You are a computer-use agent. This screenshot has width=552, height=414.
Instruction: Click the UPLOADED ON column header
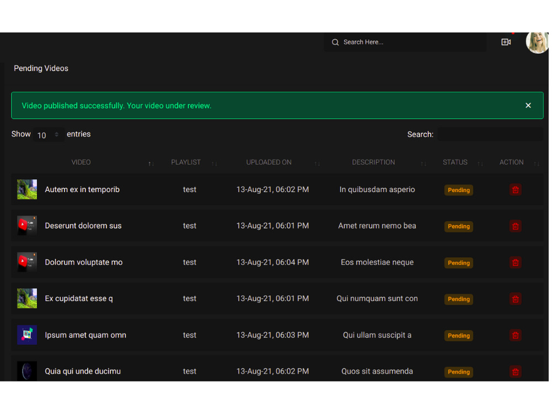[269, 162]
